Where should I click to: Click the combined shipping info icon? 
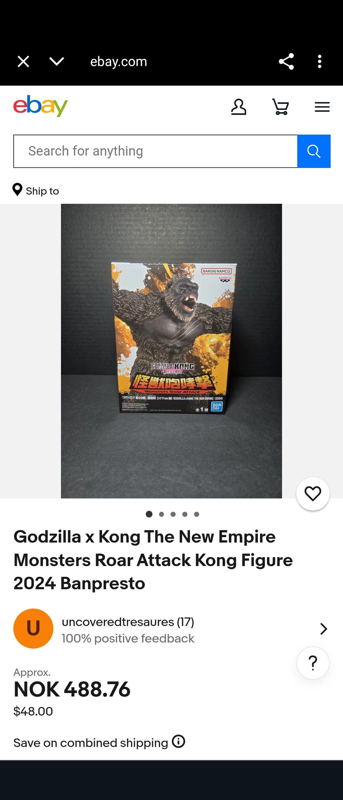(x=178, y=741)
